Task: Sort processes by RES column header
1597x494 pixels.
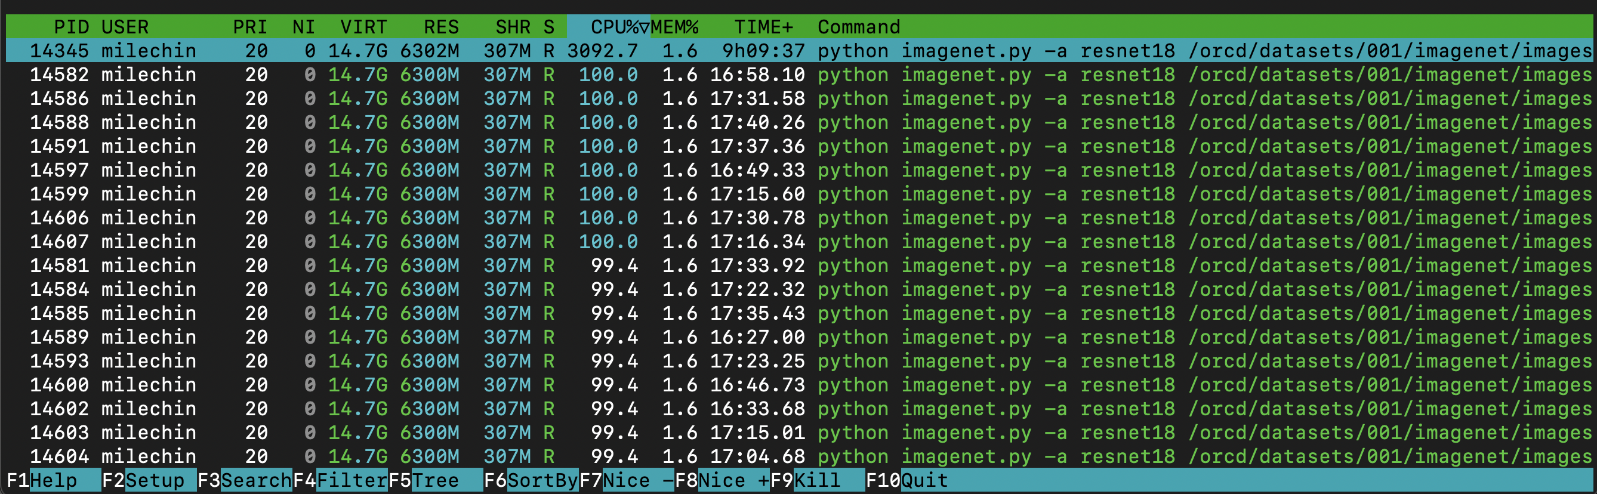Action: pyautogui.click(x=441, y=27)
